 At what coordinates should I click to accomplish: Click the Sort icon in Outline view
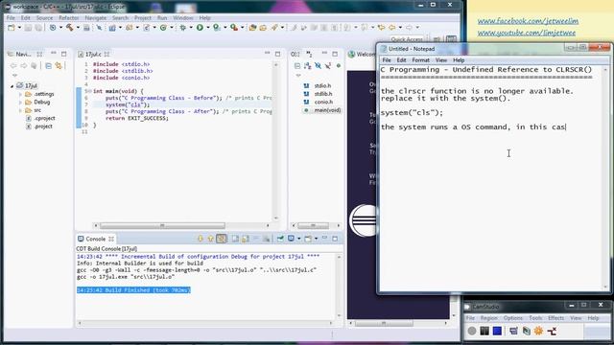(x=307, y=66)
